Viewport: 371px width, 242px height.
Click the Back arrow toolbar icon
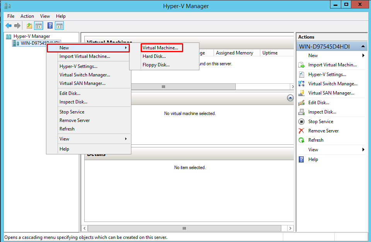tap(9, 25)
